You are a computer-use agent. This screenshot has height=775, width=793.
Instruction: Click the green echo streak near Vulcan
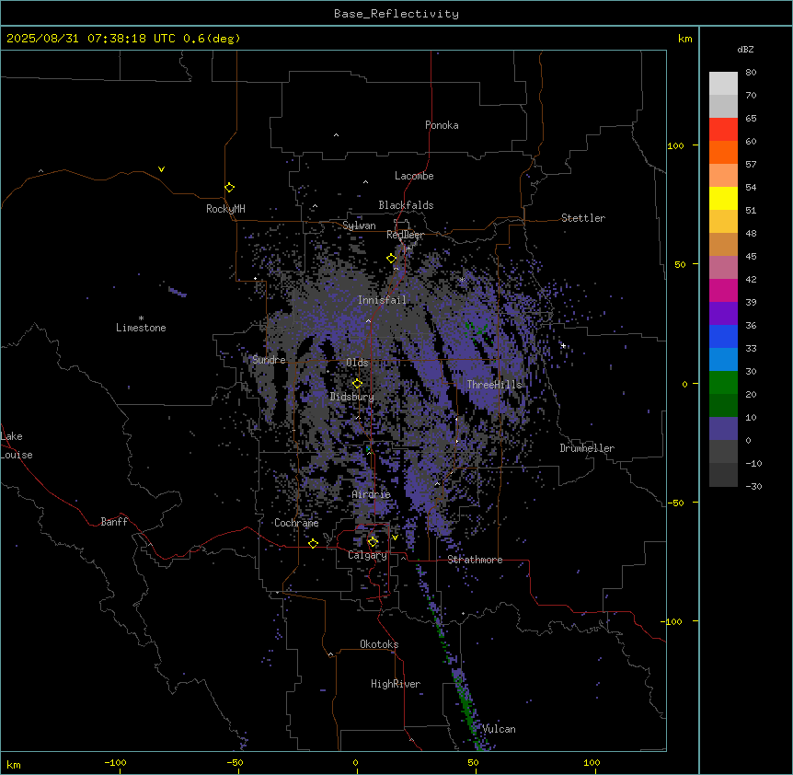point(468,708)
